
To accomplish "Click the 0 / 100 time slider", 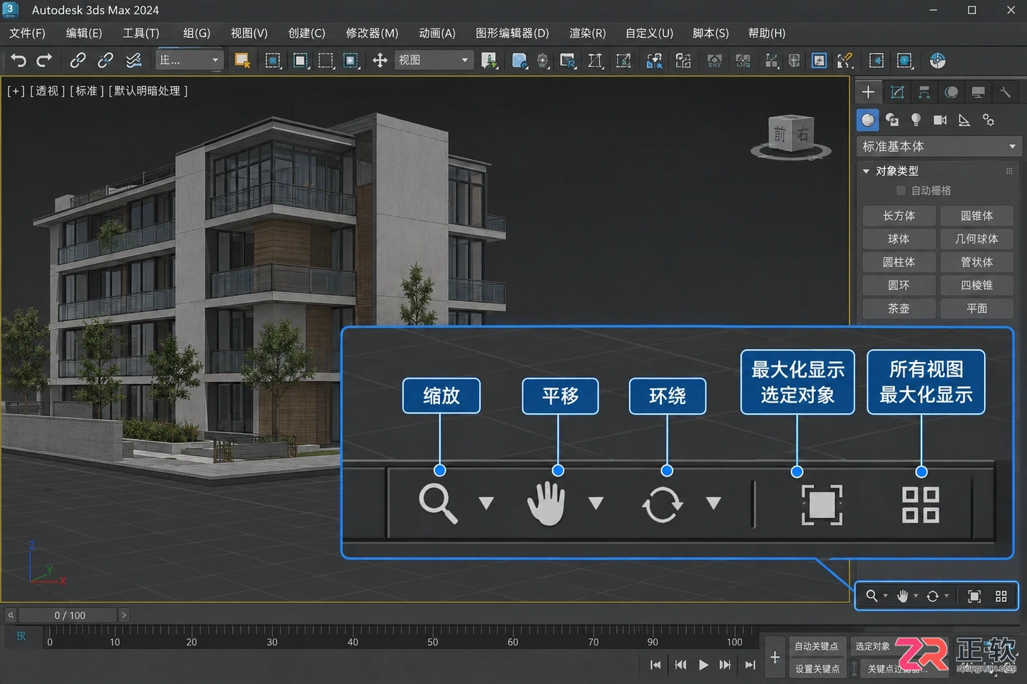I will [69, 615].
